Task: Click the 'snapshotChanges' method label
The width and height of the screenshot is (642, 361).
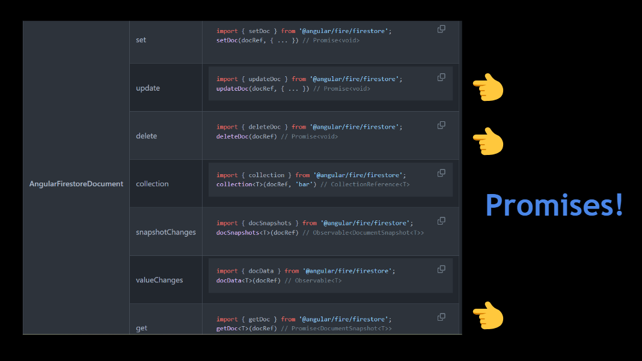Action: click(x=166, y=232)
